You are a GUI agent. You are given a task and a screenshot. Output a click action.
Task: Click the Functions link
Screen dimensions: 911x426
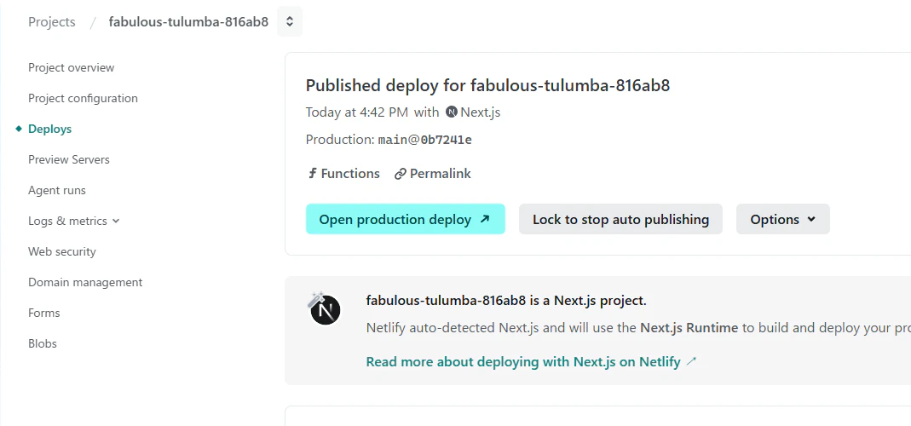pyautogui.click(x=343, y=174)
